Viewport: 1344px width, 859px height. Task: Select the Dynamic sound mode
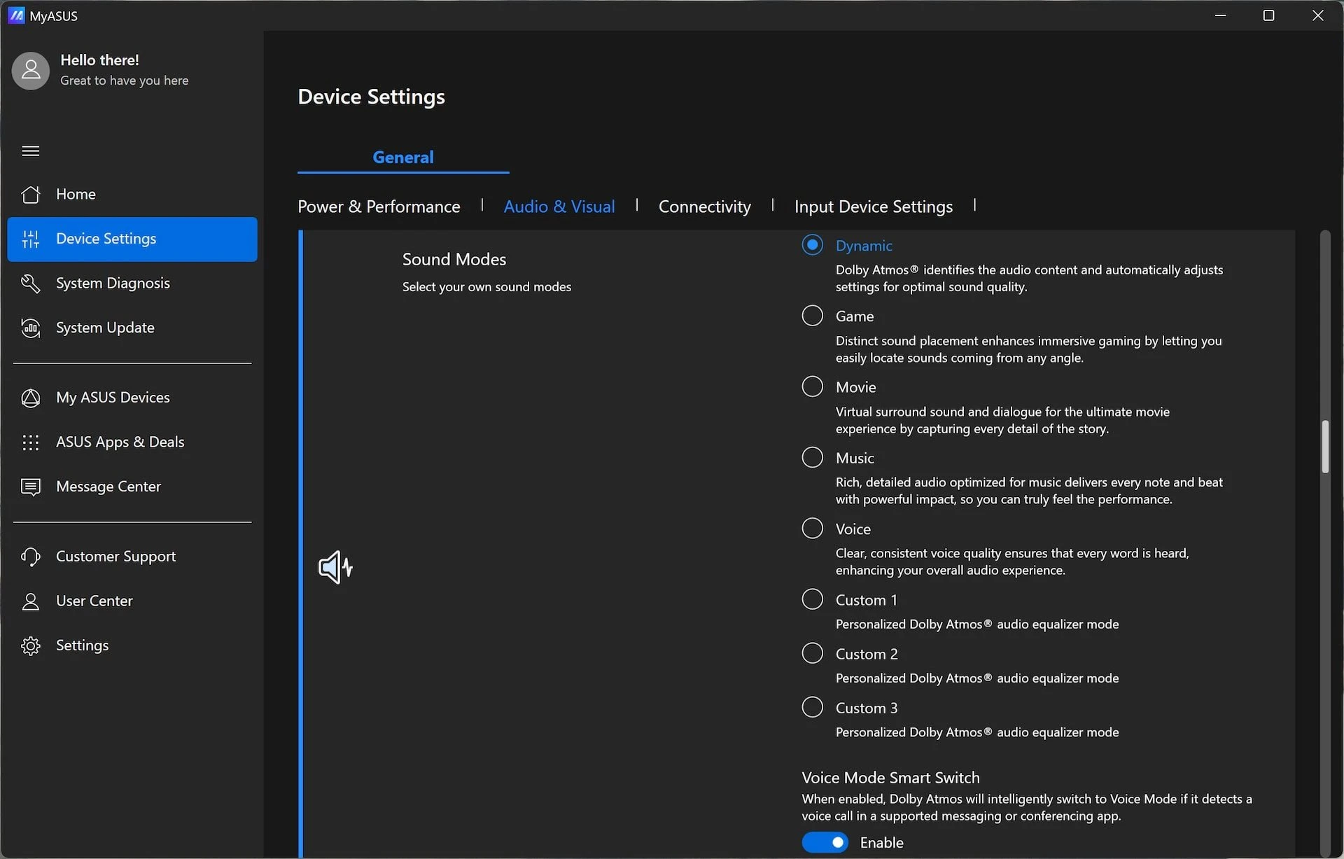(812, 245)
